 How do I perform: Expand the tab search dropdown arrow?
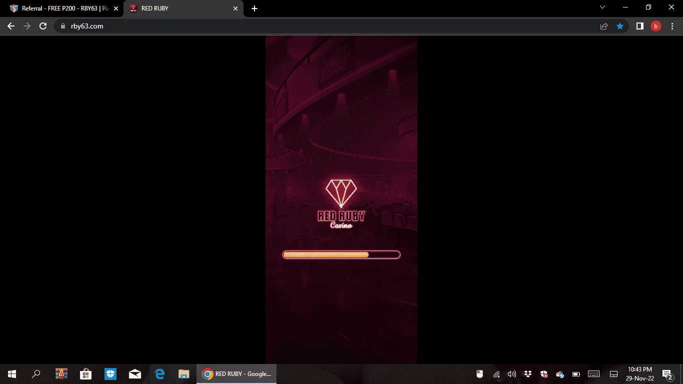click(602, 7)
